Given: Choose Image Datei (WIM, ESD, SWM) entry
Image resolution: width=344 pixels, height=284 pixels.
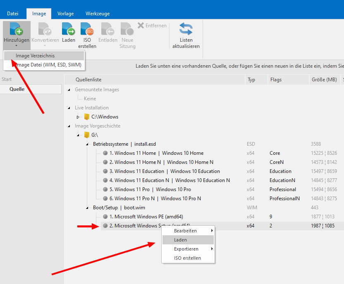Looking at the screenshot, I should [x=44, y=65].
